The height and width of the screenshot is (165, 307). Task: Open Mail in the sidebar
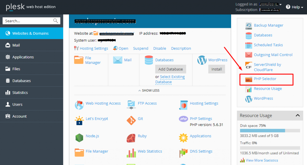click(x=31, y=45)
